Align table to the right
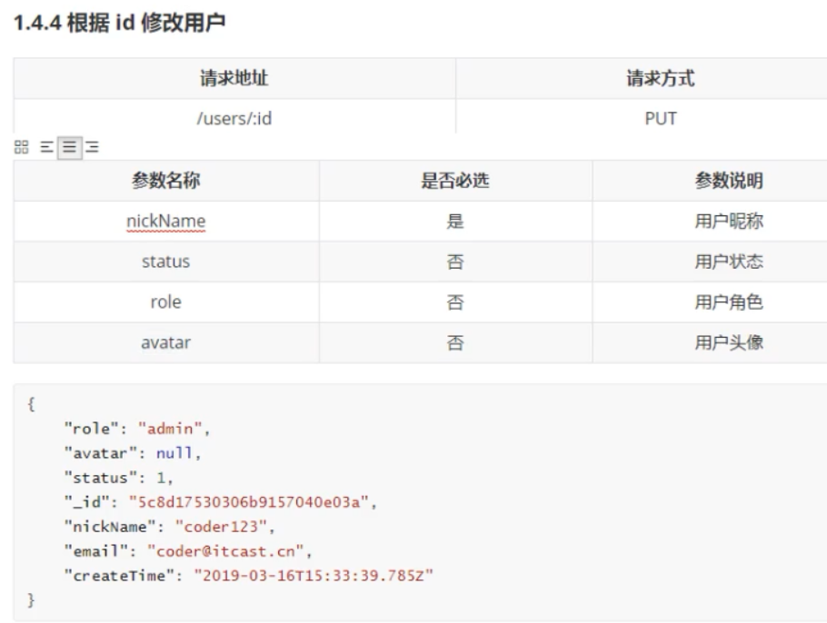Screen dimensions: 827x623 tap(92, 147)
